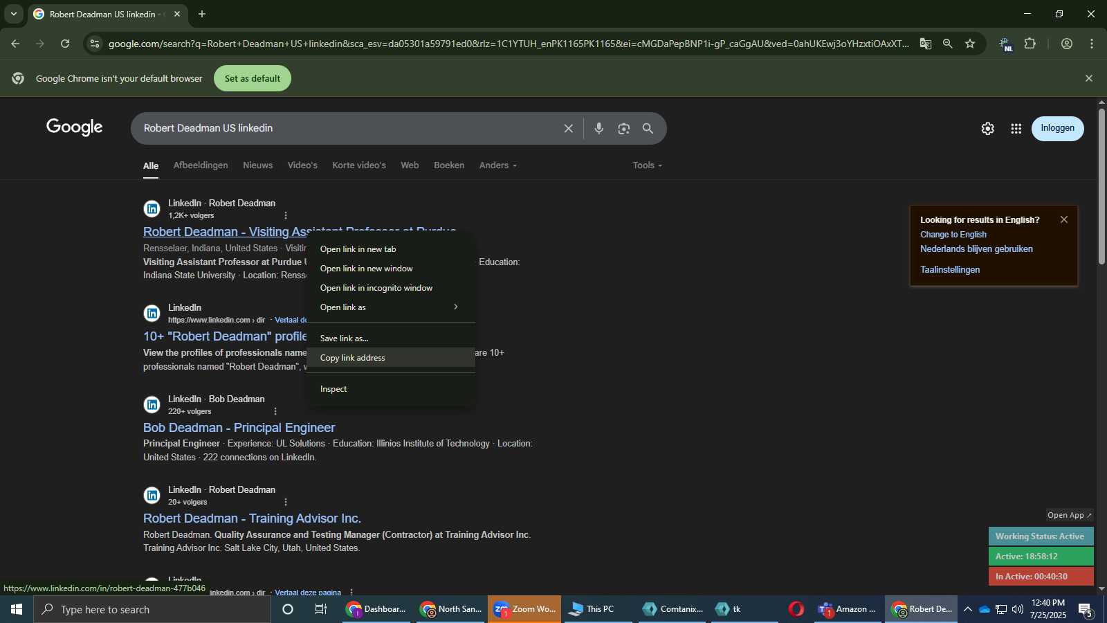Viewport: 1107px width, 623px height.
Task: Open Cortana circle on the taskbar
Action: 288,609
